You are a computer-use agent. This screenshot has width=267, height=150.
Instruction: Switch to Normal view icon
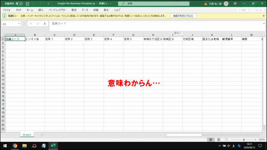click(211, 140)
